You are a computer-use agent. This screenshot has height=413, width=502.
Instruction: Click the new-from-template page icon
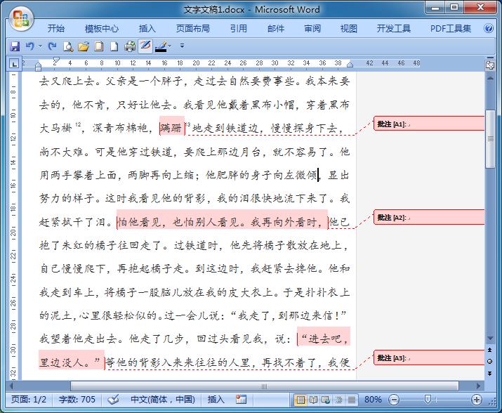click(x=99, y=46)
